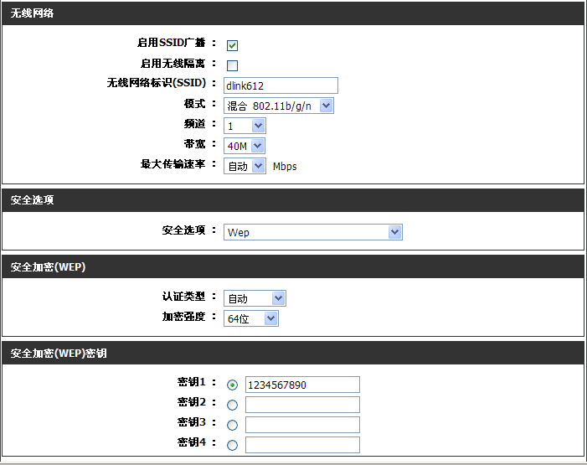Open the 安全选项 dropdown showing Wep
The width and height of the screenshot is (587, 465).
pyautogui.click(x=313, y=232)
